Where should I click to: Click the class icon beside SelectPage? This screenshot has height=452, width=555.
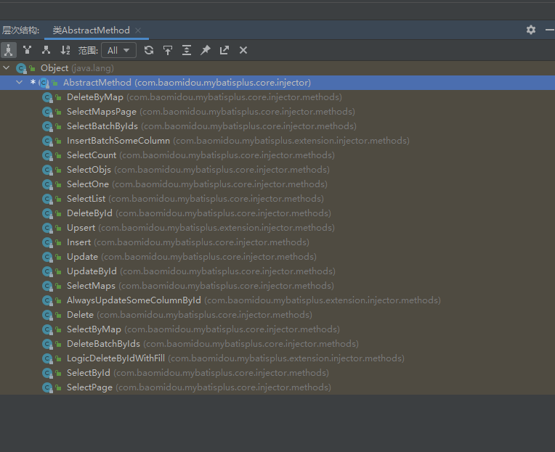[x=47, y=387]
